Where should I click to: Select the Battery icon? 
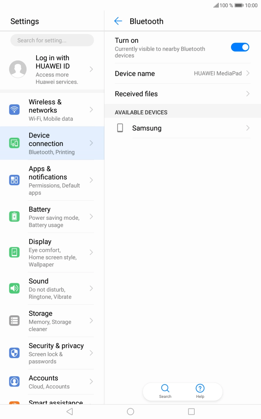coord(14,216)
